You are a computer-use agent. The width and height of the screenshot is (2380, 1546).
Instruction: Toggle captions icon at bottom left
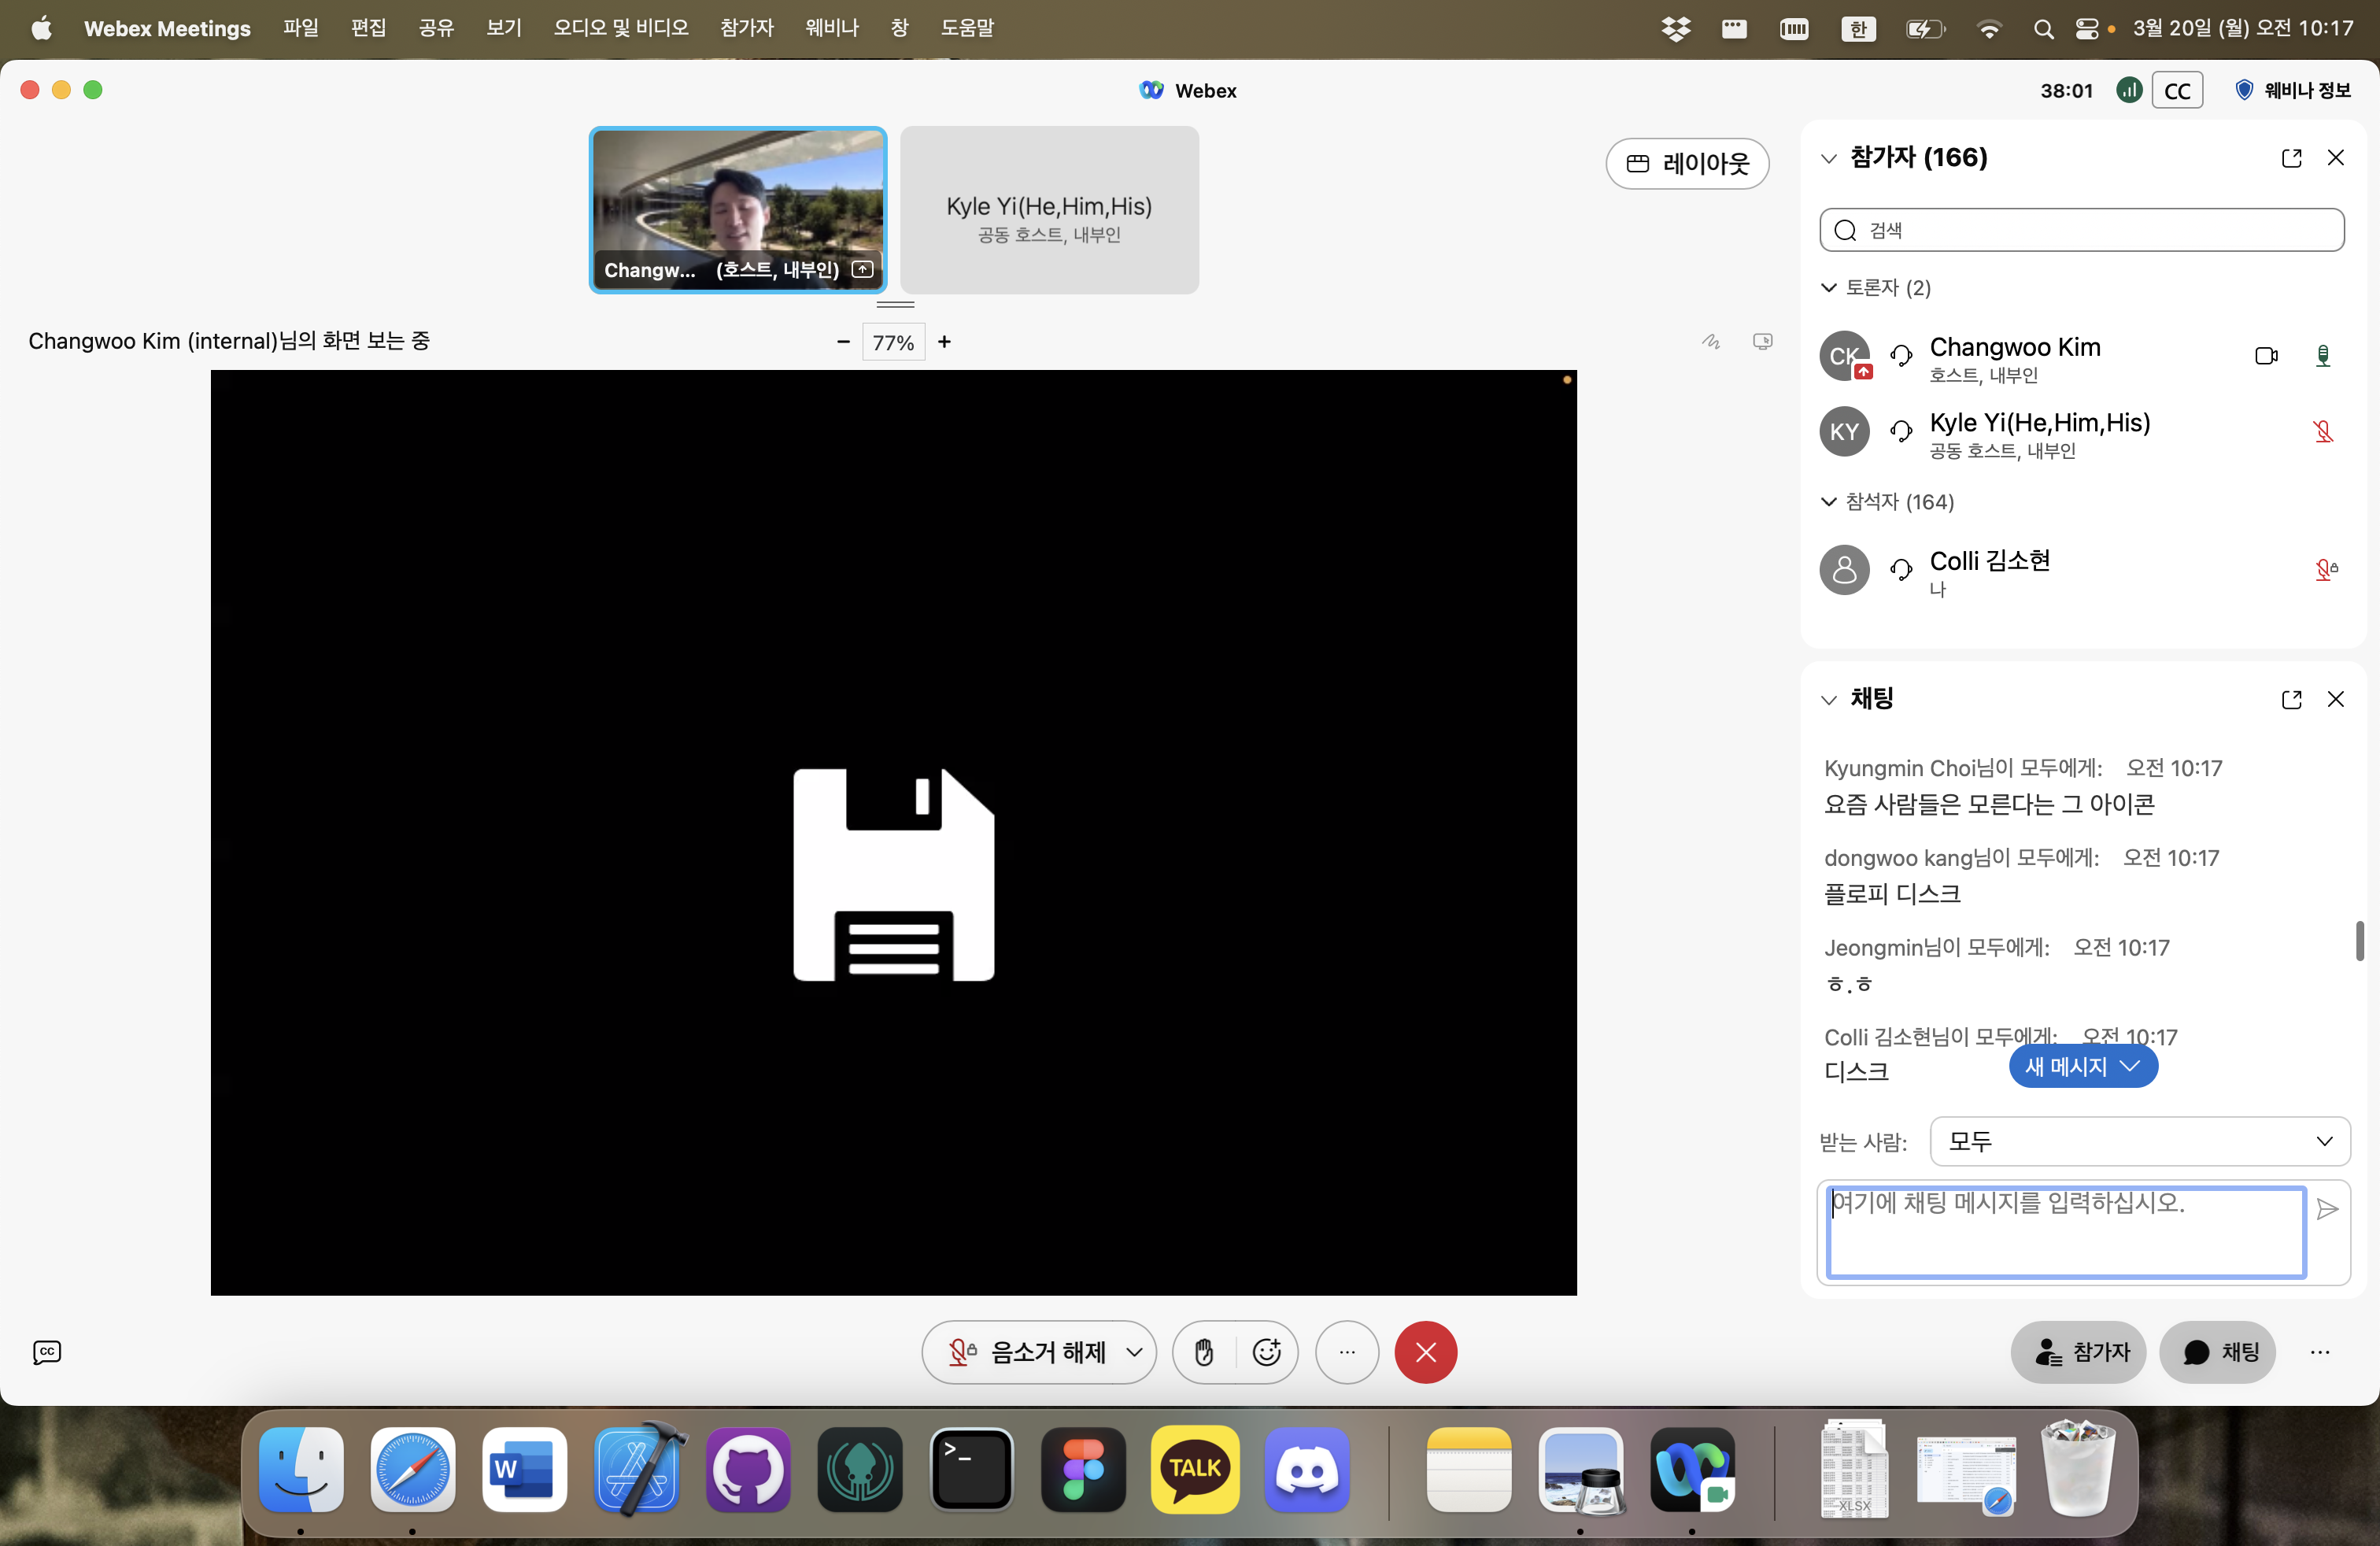[x=47, y=1353]
